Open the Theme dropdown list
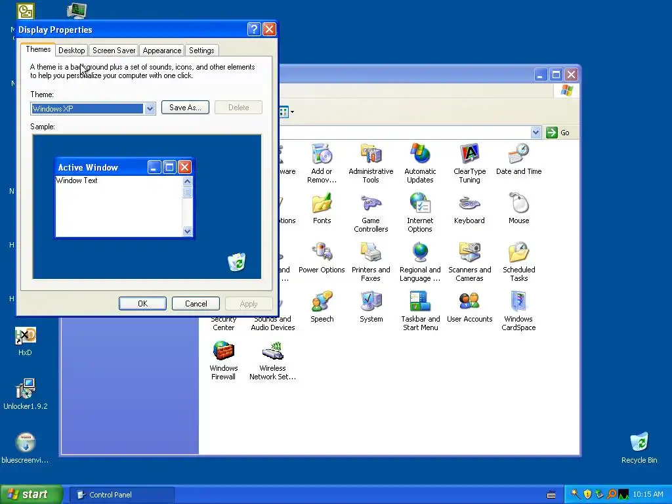The image size is (672, 504). pos(150,108)
